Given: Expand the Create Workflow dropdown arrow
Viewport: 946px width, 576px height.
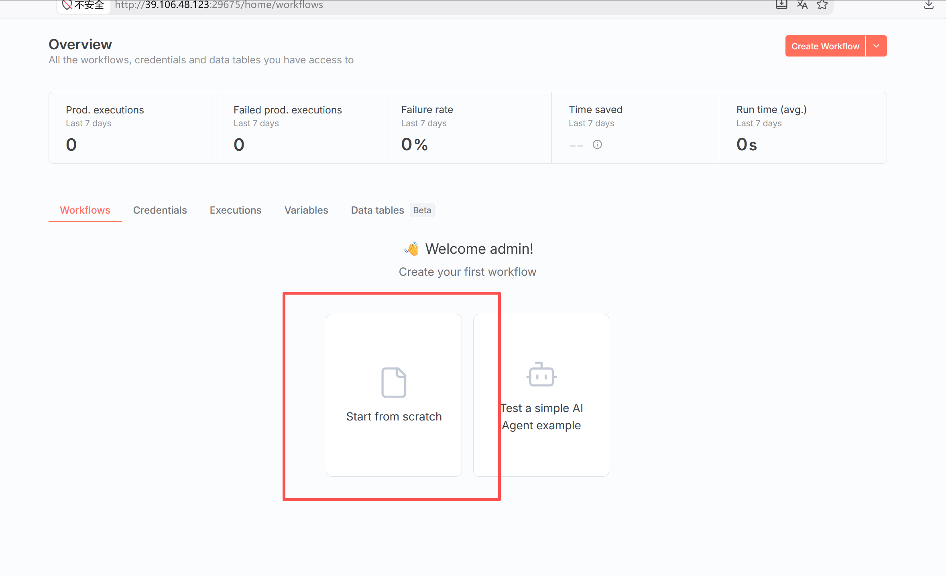Looking at the screenshot, I should pos(877,46).
